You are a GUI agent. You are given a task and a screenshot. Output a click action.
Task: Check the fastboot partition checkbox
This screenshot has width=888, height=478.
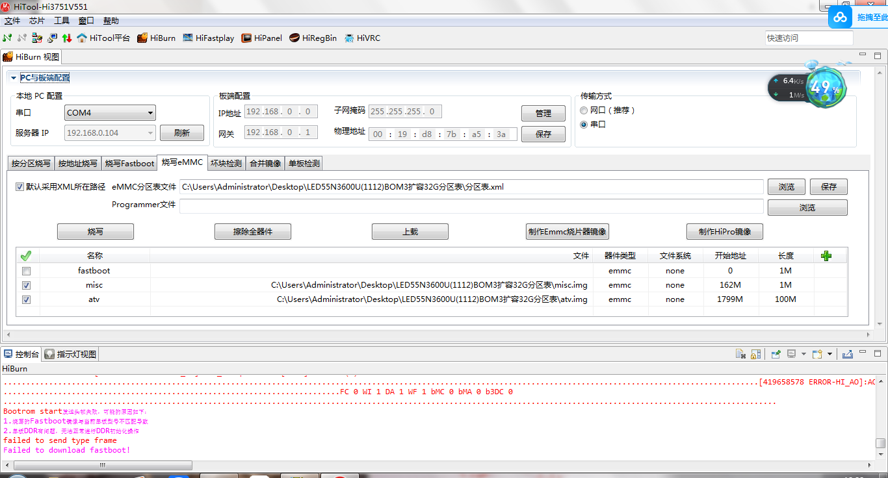pos(26,271)
